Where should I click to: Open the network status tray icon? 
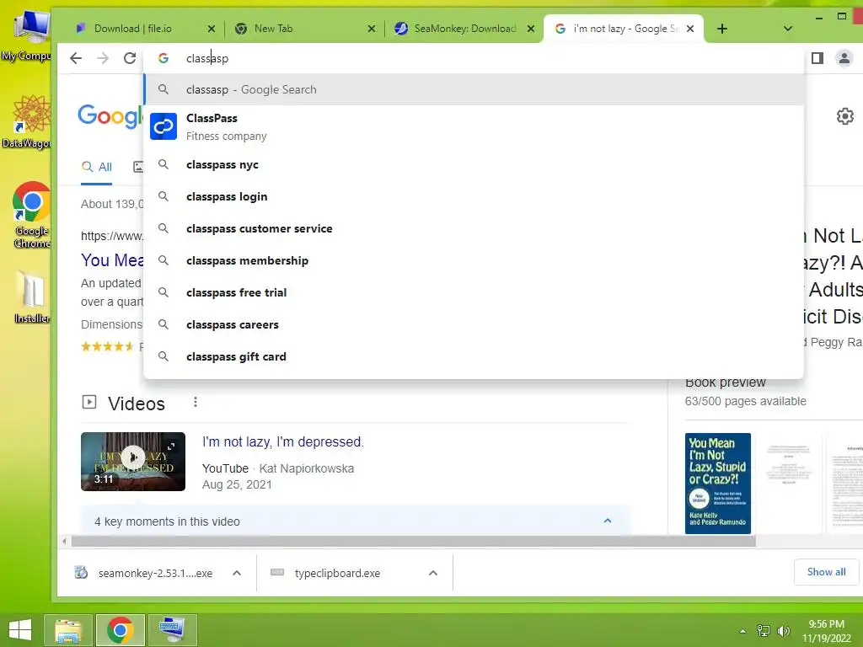coord(764,631)
